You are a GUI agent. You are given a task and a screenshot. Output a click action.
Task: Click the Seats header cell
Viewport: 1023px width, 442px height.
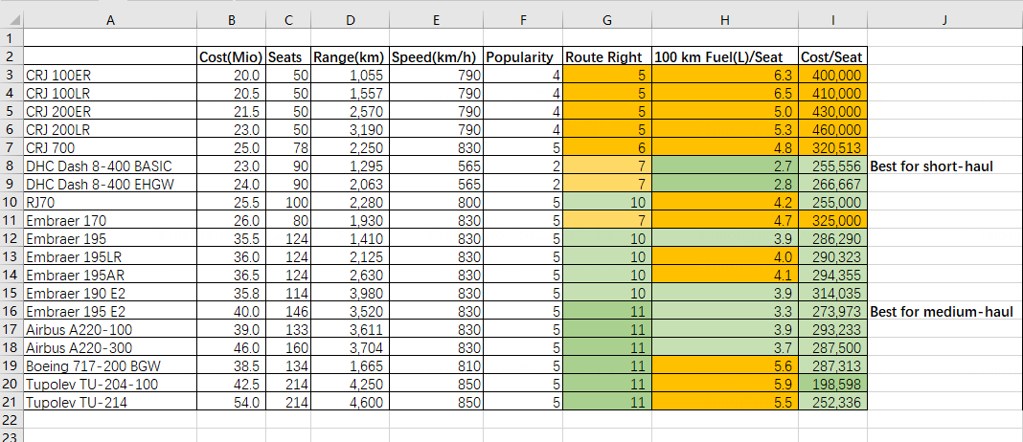pos(288,56)
